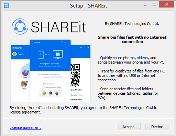
Task: Click the "Quickly share photos, videos" bullet text
Action: pyautogui.click(x=131, y=60)
